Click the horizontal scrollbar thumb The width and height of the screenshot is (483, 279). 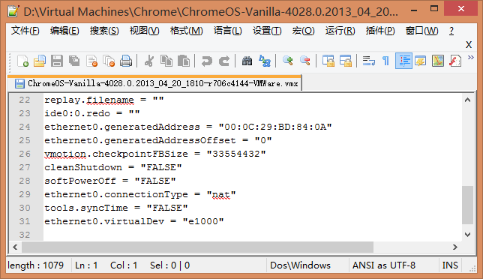coord(197,247)
